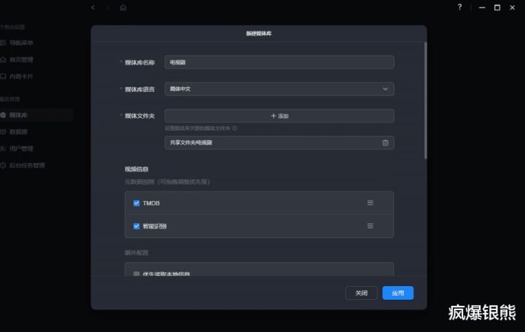Open 导航菜单 in the sidebar
Image resolution: width=525 pixels, height=332 pixels.
(21, 43)
